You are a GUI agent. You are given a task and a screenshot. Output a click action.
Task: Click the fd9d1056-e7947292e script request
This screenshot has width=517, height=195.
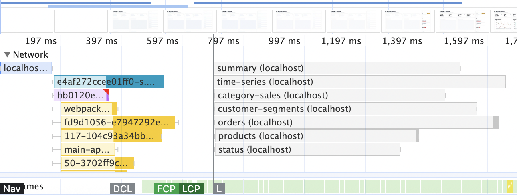coord(118,122)
